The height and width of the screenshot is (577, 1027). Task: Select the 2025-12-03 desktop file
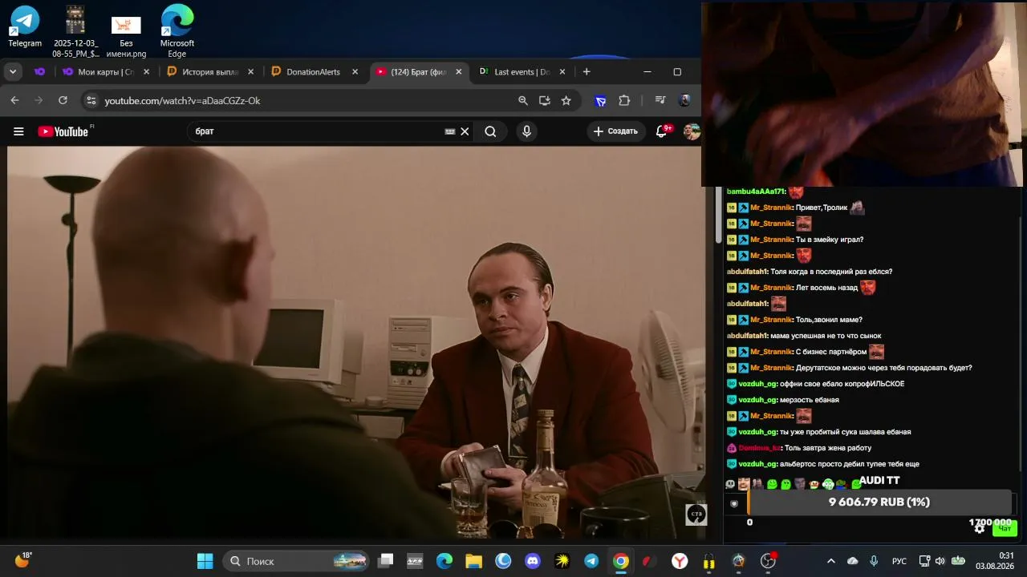pyautogui.click(x=75, y=31)
